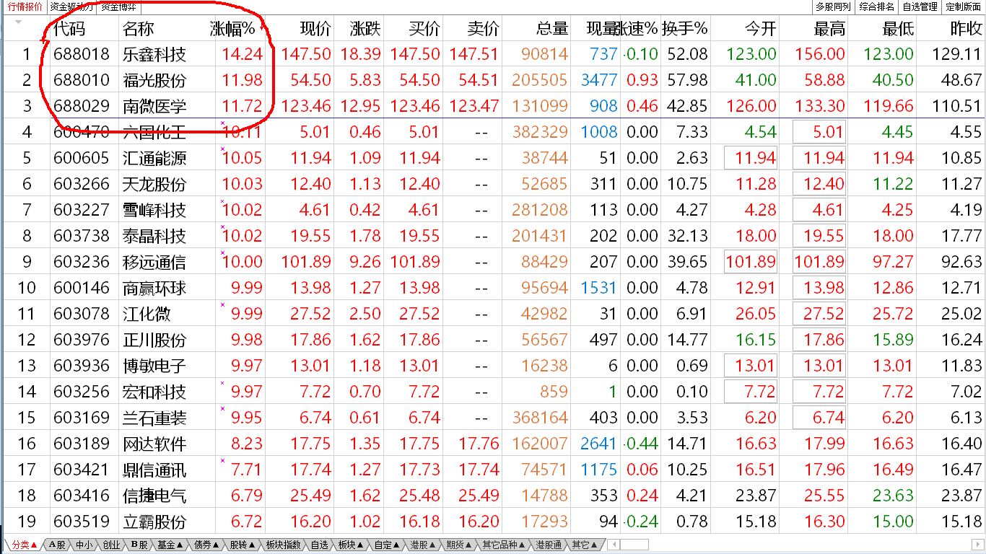The image size is (986, 554).
Task: Expand the 其它 tab menu
Action: tap(585, 545)
